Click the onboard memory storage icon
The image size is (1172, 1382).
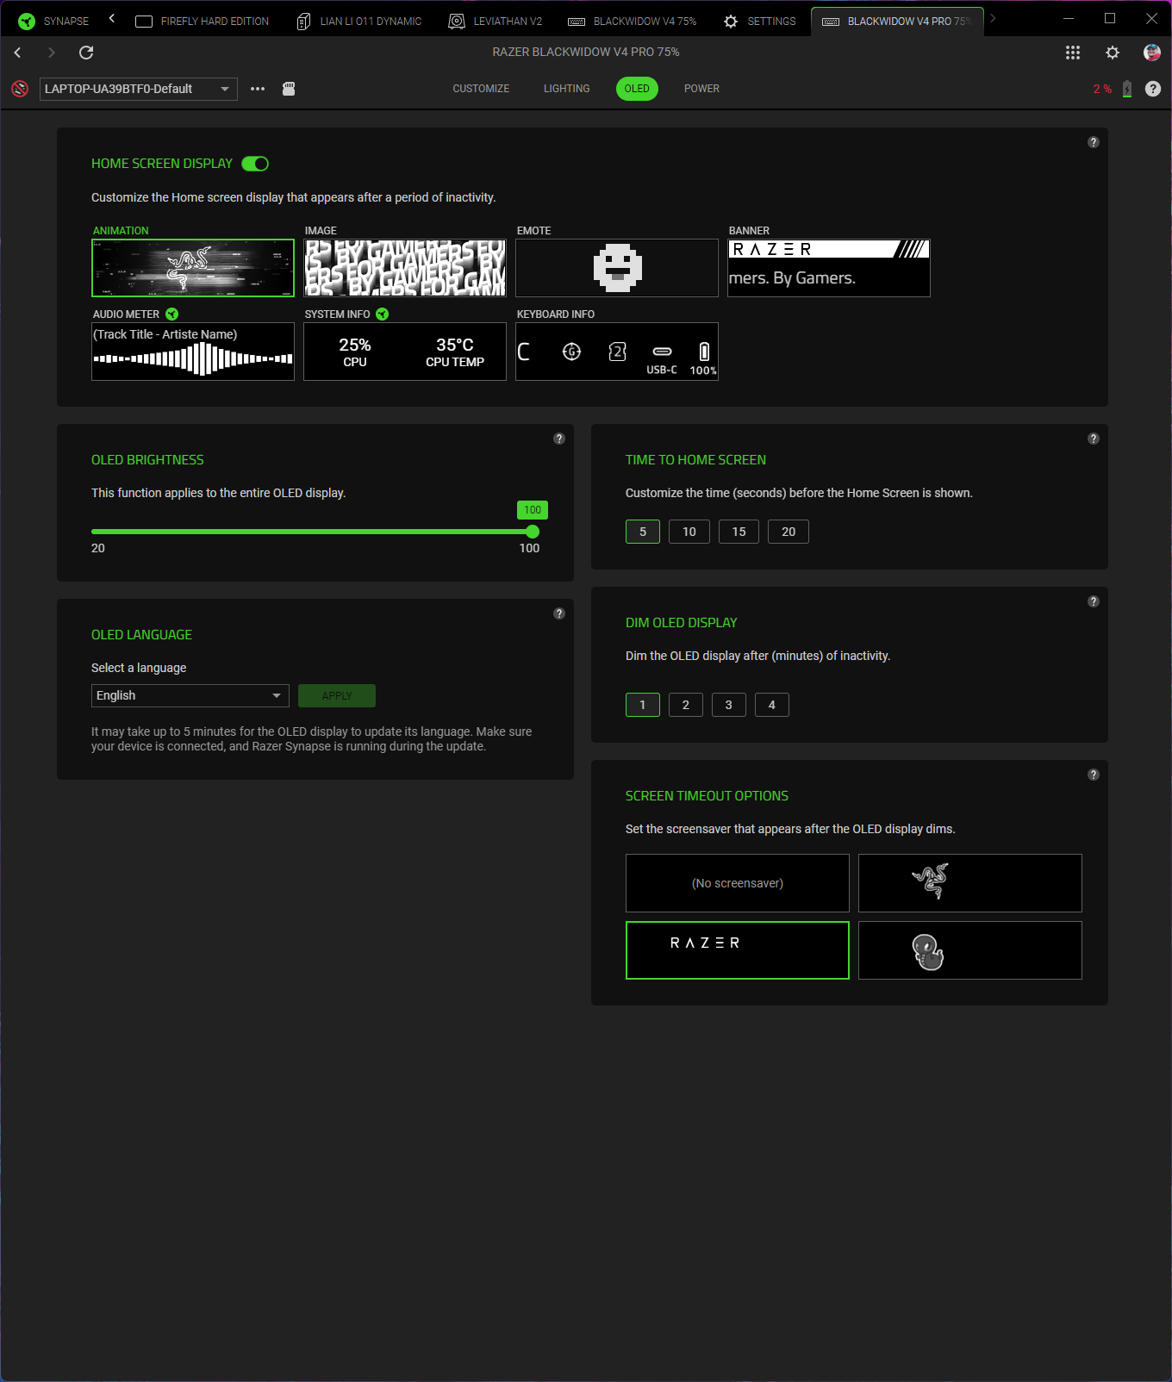point(289,89)
